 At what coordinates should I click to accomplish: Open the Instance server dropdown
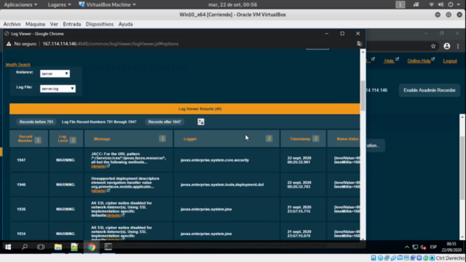tap(55, 74)
